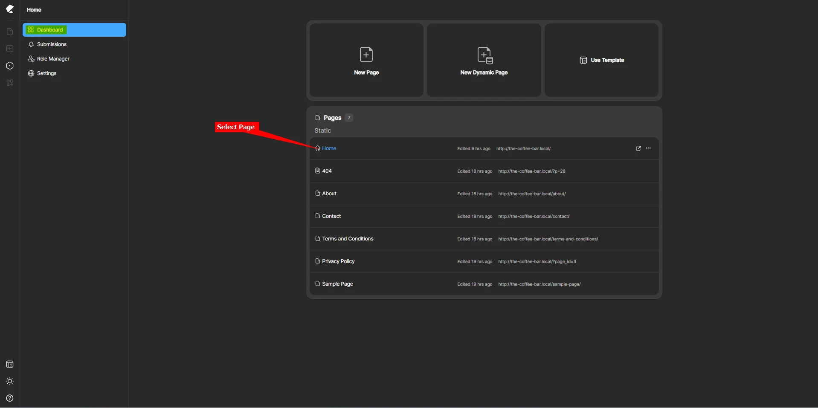The image size is (818, 408).
Task: Open the template library icon at rail bottom
Action: [x=10, y=364]
